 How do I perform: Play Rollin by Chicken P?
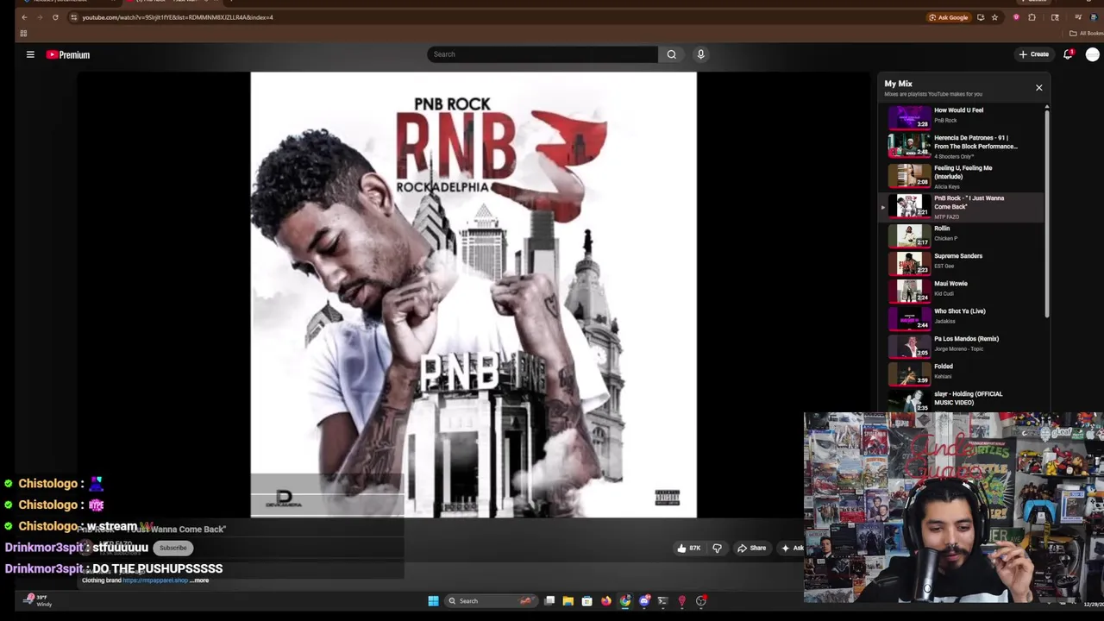964,235
